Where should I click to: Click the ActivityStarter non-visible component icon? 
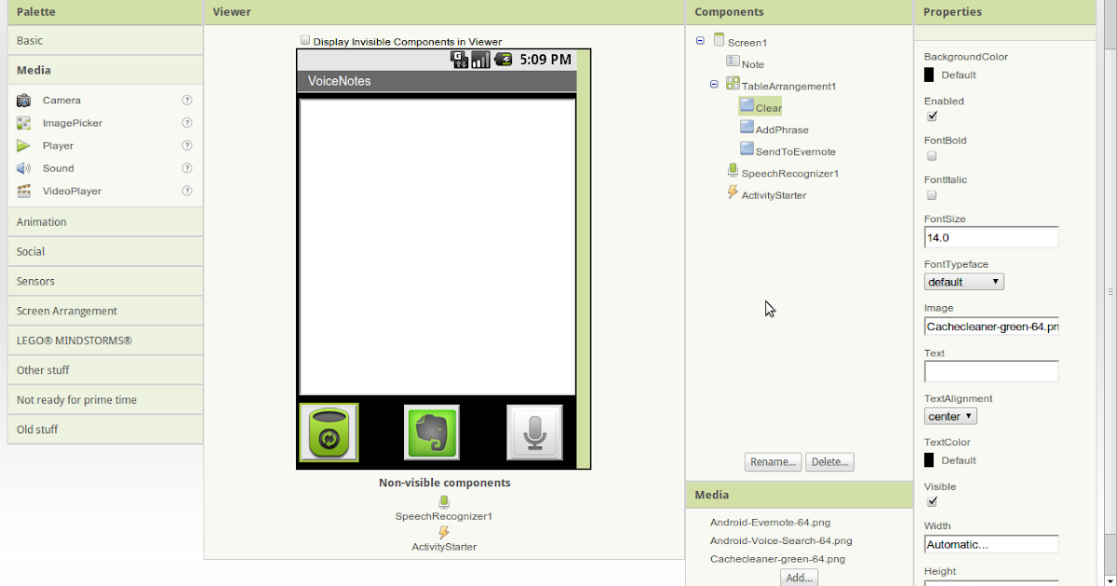[x=444, y=530]
